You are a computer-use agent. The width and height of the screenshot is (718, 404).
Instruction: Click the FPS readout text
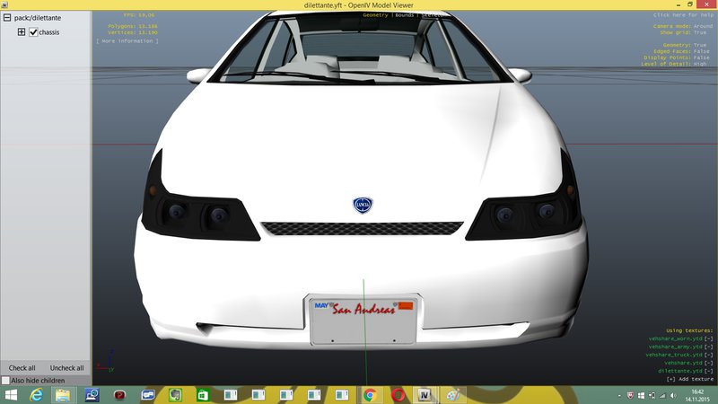point(139,15)
